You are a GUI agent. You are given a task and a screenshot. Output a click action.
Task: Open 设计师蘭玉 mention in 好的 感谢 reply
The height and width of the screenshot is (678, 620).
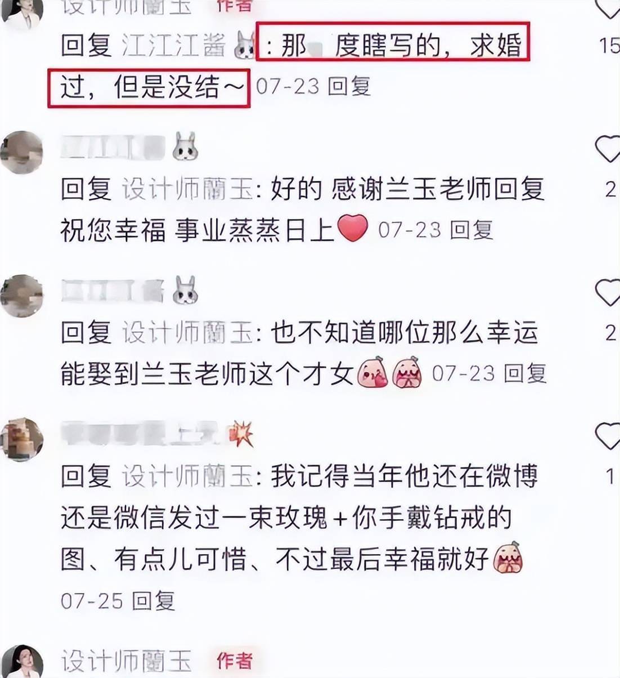(x=187, y=189)
